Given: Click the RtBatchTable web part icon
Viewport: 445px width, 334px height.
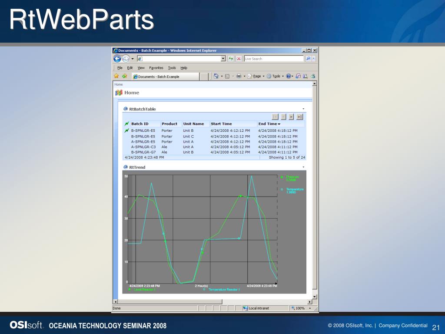Looking at the screenshot, I should pos(126,109).
